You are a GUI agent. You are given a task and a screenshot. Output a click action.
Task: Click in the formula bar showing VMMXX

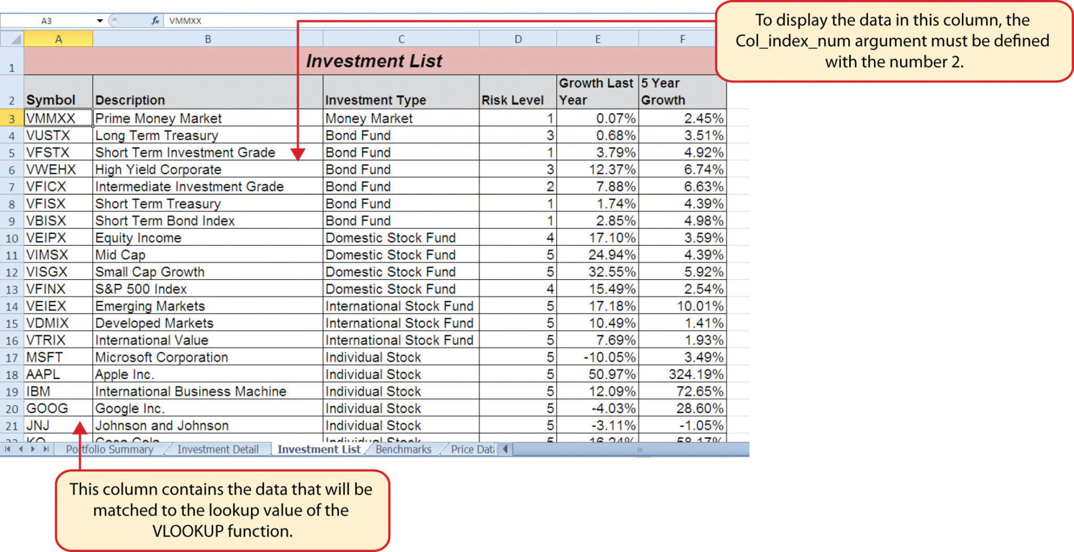(398, 20)
